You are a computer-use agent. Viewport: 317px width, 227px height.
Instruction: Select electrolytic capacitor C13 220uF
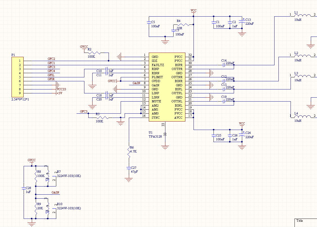[242, 21]
